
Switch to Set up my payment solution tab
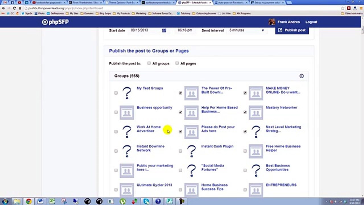tap(267, 3)
